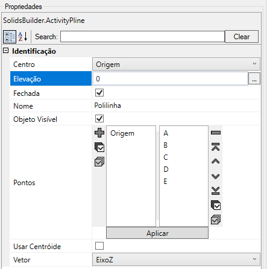Viewport: 267px width, 269px height.
Task: Select all items in right points list
Action: pos(216,205)
